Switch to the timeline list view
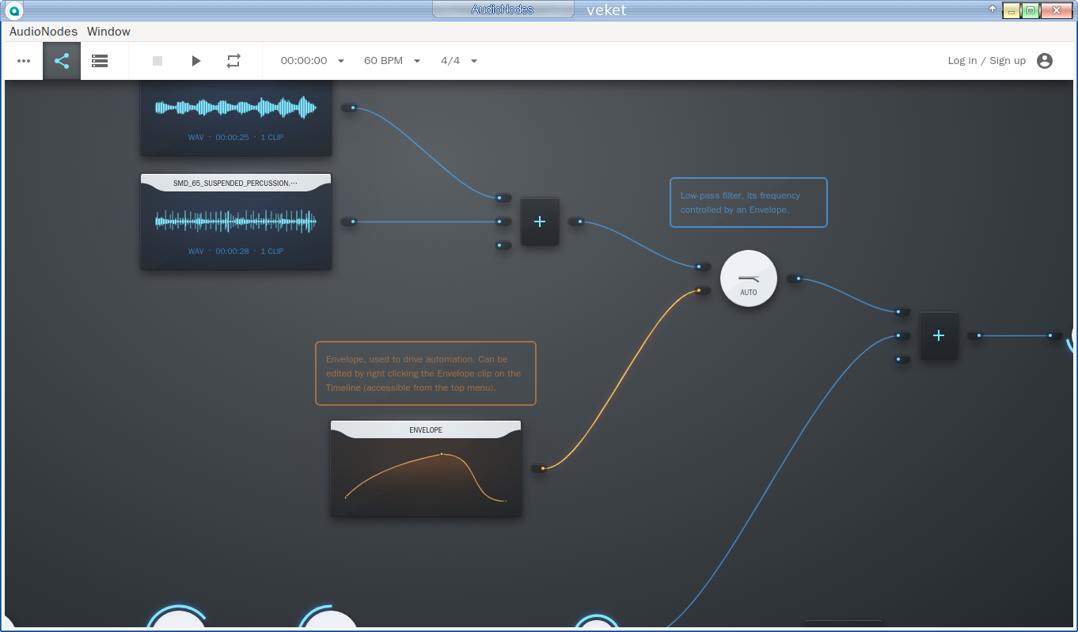Screen dimensions: 1078x632 tap(100, 61)
